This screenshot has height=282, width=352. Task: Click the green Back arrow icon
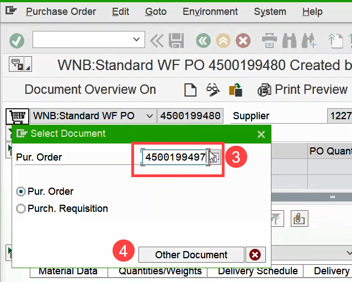click(204, 40)
